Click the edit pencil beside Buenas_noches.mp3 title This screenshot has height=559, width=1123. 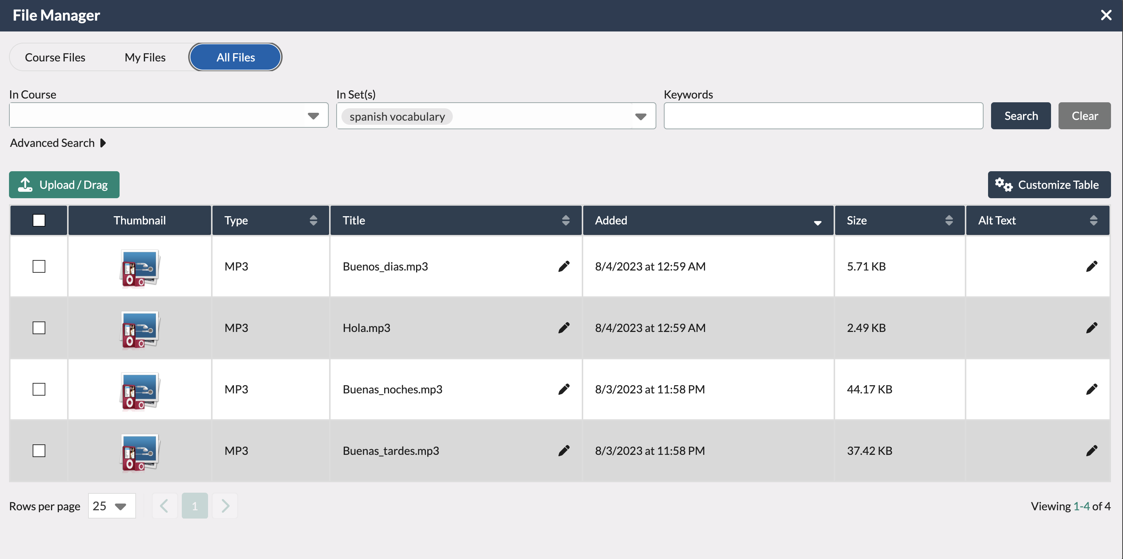(x=564, y=389)
